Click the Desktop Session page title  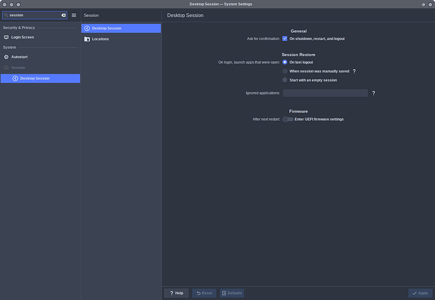(x=185, y=16)
